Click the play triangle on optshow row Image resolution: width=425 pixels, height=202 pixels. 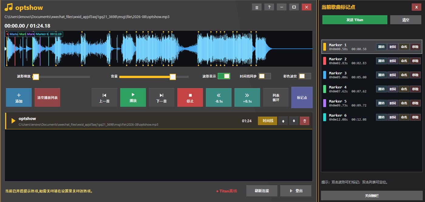13,121
